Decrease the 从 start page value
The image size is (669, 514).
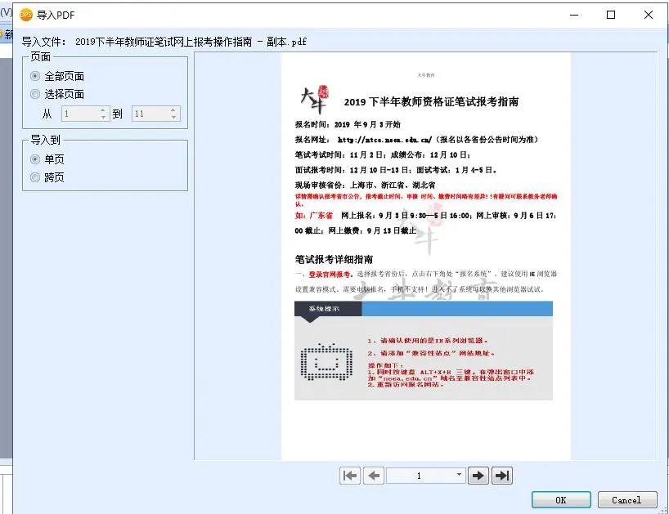pos(103,117)
